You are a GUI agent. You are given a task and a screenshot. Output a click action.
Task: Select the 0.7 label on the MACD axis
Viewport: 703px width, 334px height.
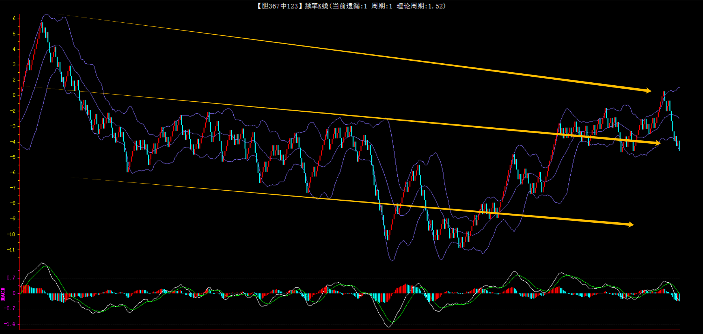pos(11,278)
